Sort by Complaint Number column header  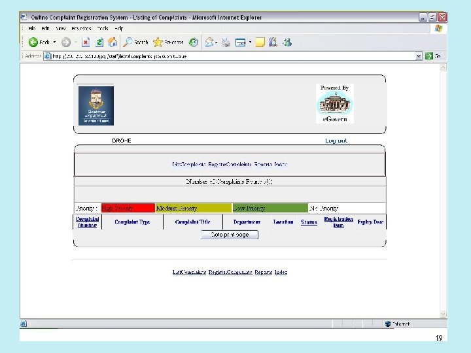tap(88, 222)
